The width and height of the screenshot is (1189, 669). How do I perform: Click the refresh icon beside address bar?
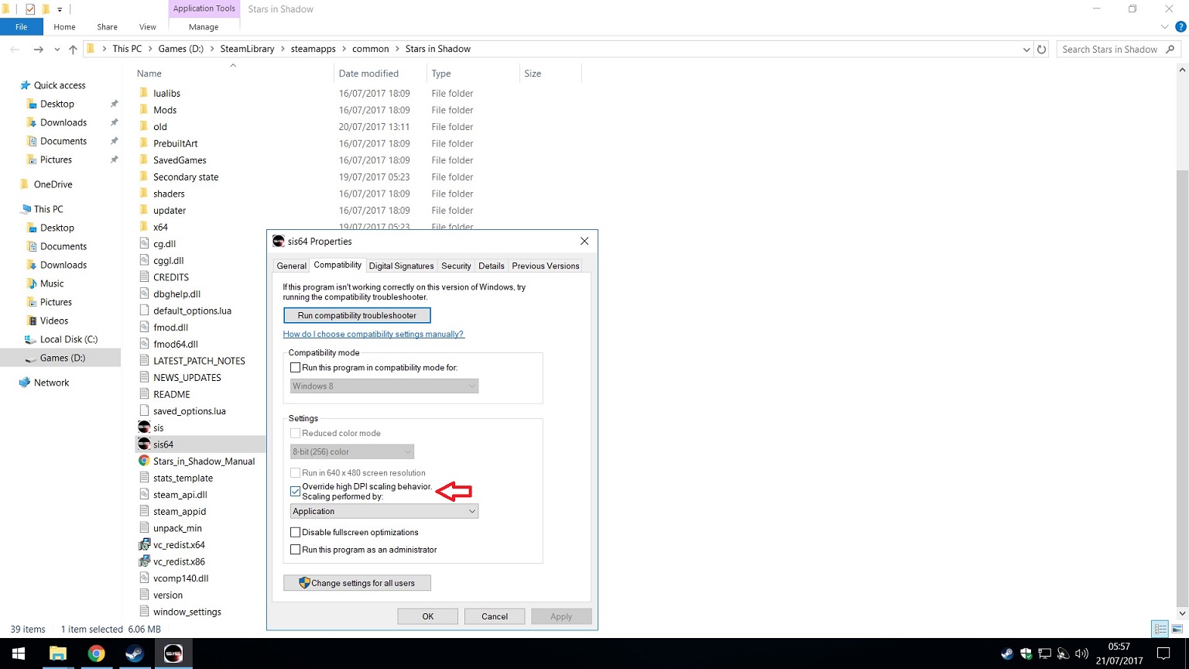(x=1042, y=49)
